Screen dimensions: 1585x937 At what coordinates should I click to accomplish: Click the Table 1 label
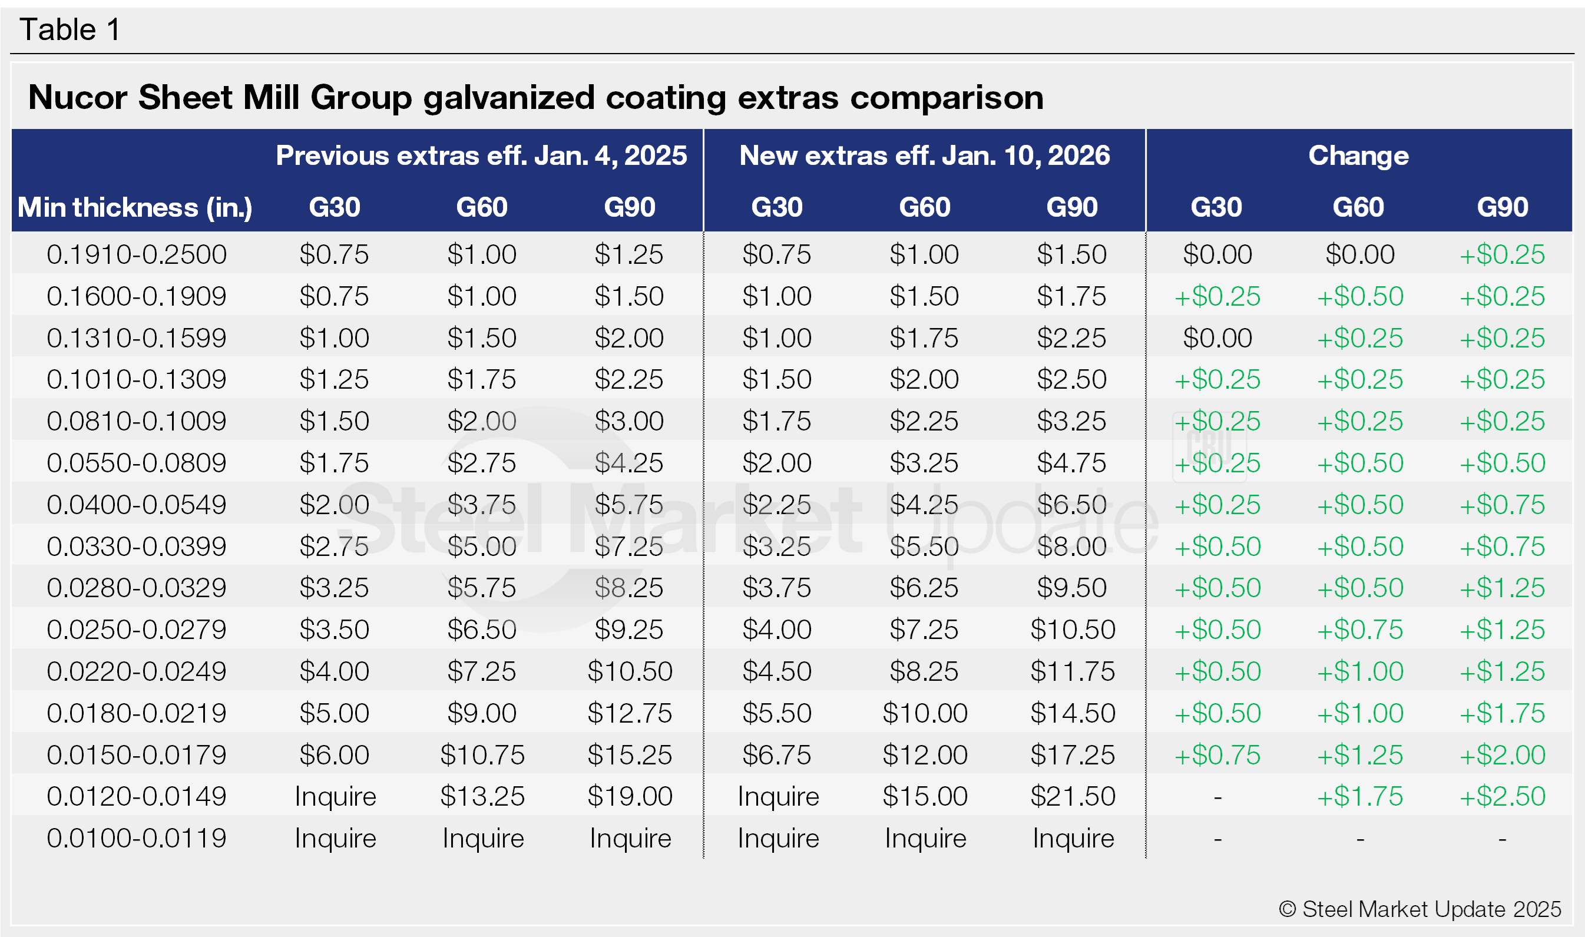tap(70, 29)
